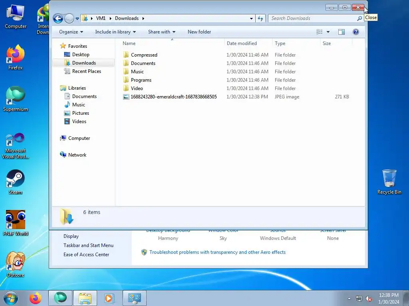Open Ease of Access Center link
Image resolution: width=409 pixels, height=306 pixels.
tap(86, 255)
